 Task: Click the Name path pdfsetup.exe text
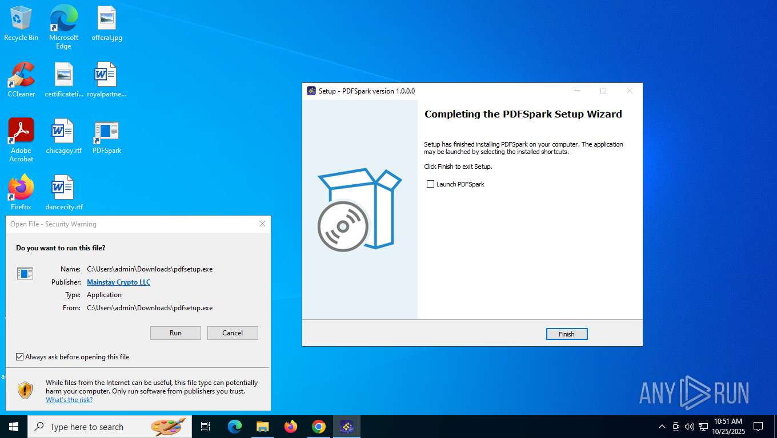point(150,269)
